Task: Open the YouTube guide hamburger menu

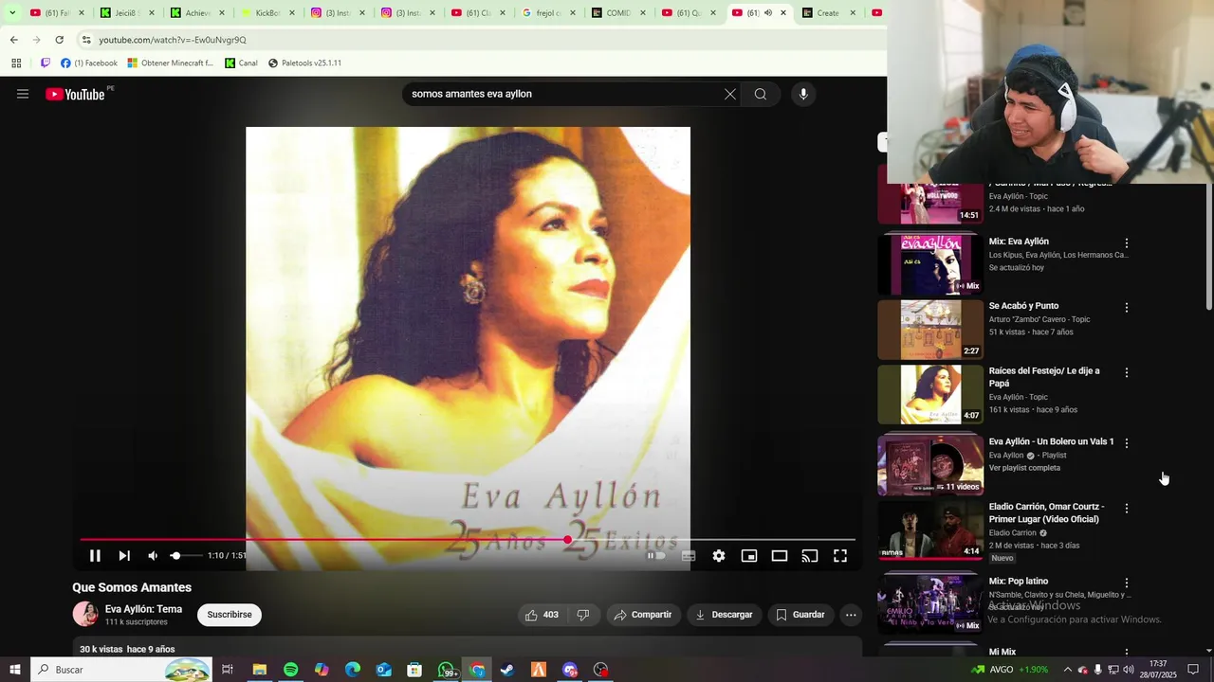Action: pos(23,94)
